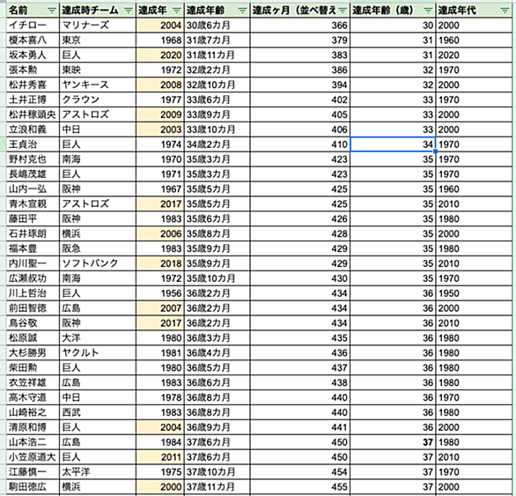Select the cell 前田智徳

33,308
